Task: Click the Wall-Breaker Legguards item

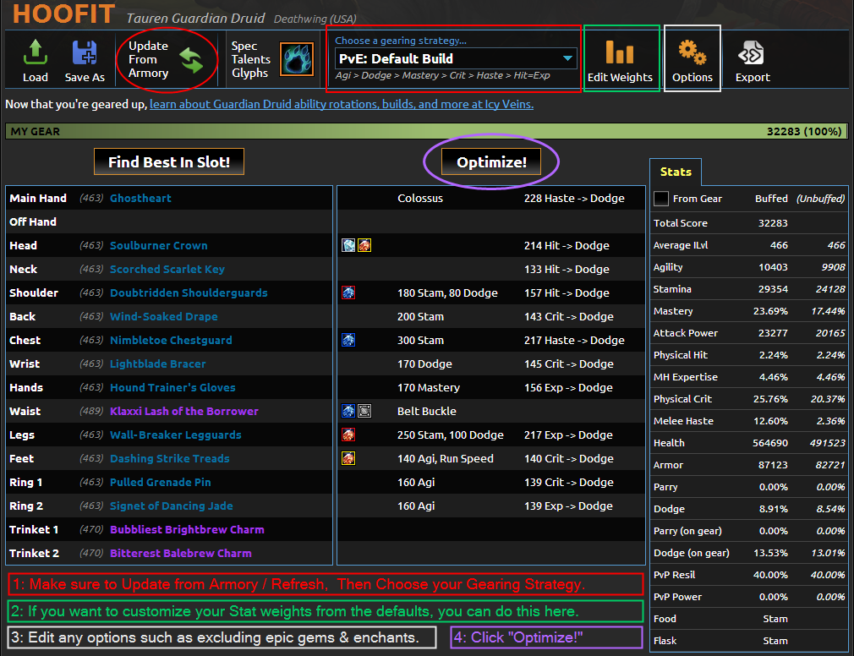Action: tap(175, 435)
